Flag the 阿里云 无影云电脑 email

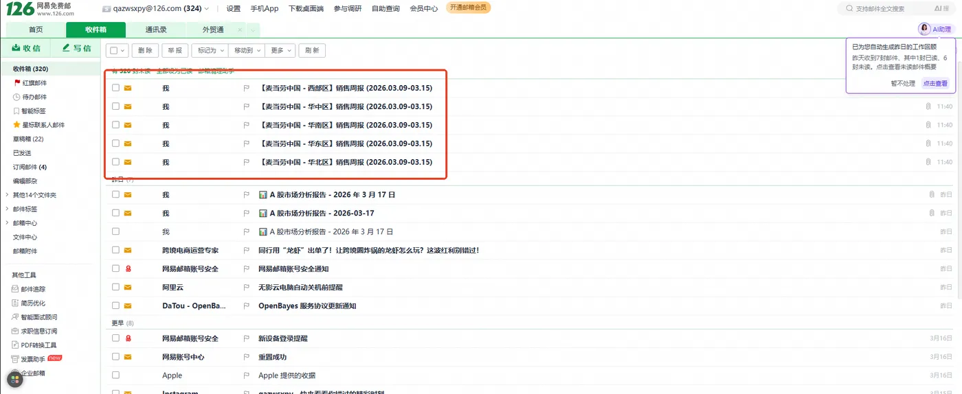(x=246, y=288)
